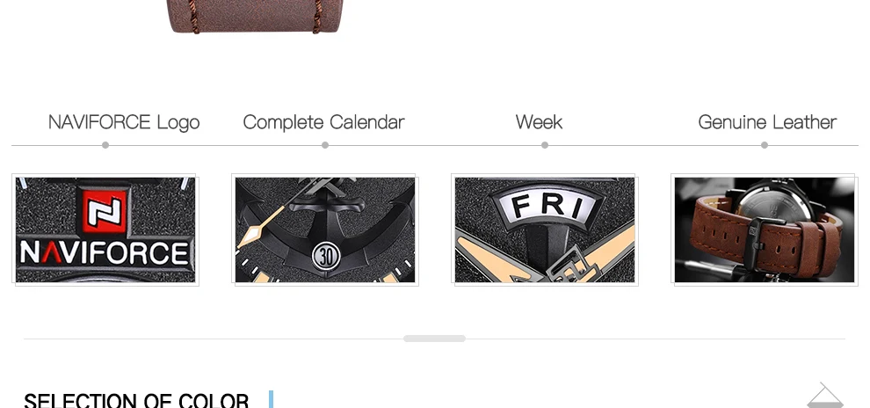Open the Genuine Leather strap photo
870x408 pixels.
[x=765, y=229]
